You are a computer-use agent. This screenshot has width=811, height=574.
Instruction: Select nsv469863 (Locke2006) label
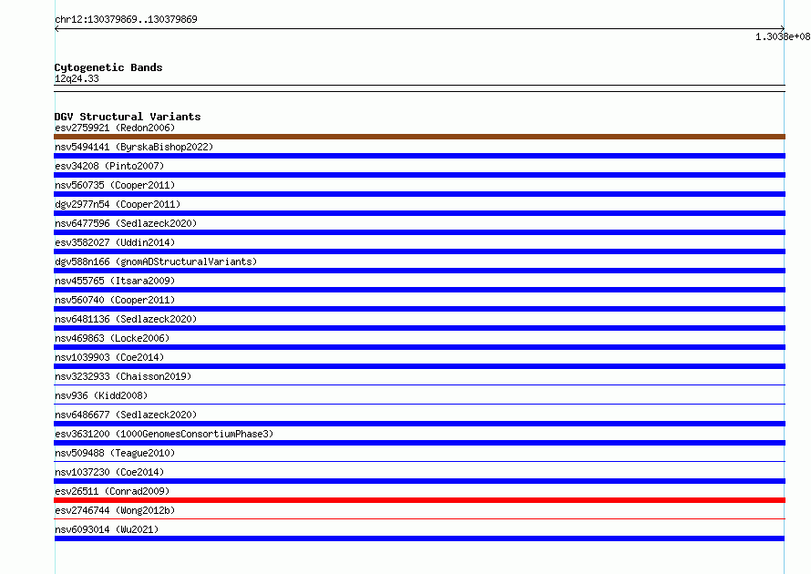click(112, 338)
